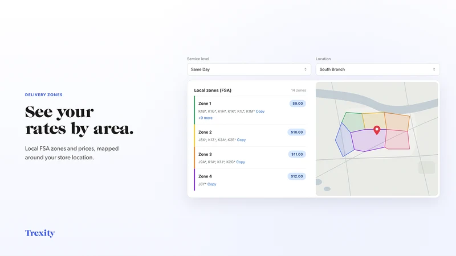Select the Zone 3 row title
Screen dimensions: 456x256
pos(205,154)
